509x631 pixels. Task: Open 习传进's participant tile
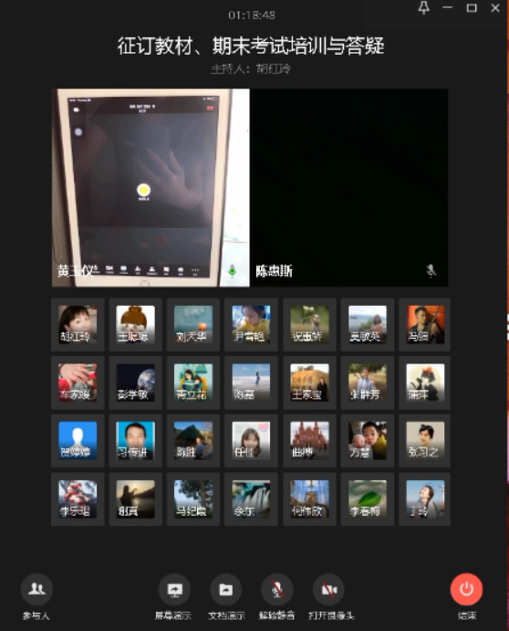[136, 441]
